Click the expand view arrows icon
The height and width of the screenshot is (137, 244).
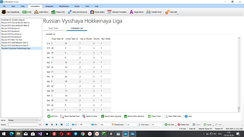tap(67, 124)
